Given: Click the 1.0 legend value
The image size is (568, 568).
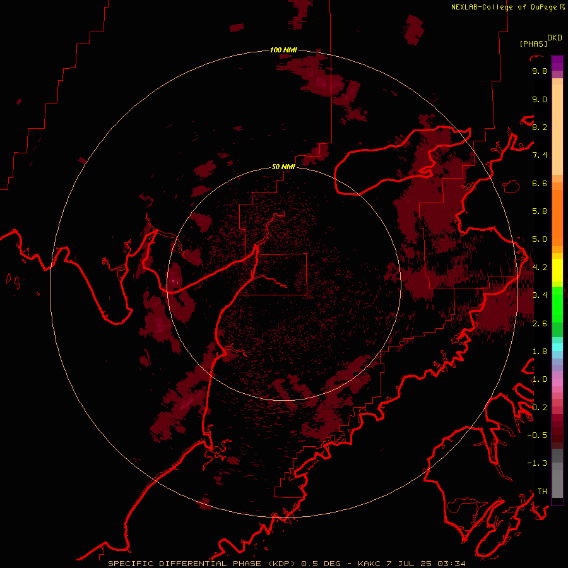Looking at the screenshot, I should pos(540,379).
